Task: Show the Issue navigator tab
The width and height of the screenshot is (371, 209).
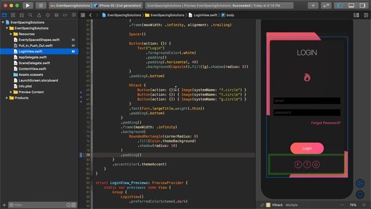Action: 39,15
